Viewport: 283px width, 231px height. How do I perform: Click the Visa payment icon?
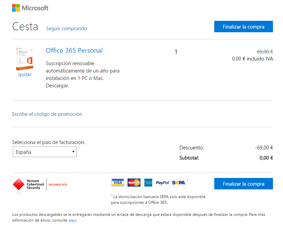tap(118, 183)
